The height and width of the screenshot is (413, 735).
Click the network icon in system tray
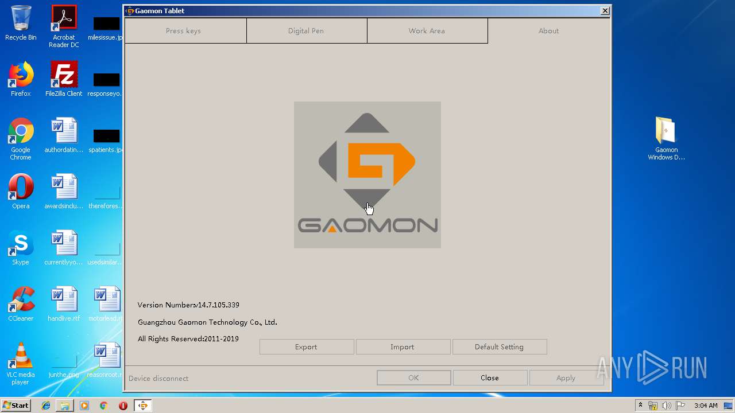[x=653, y=406]
